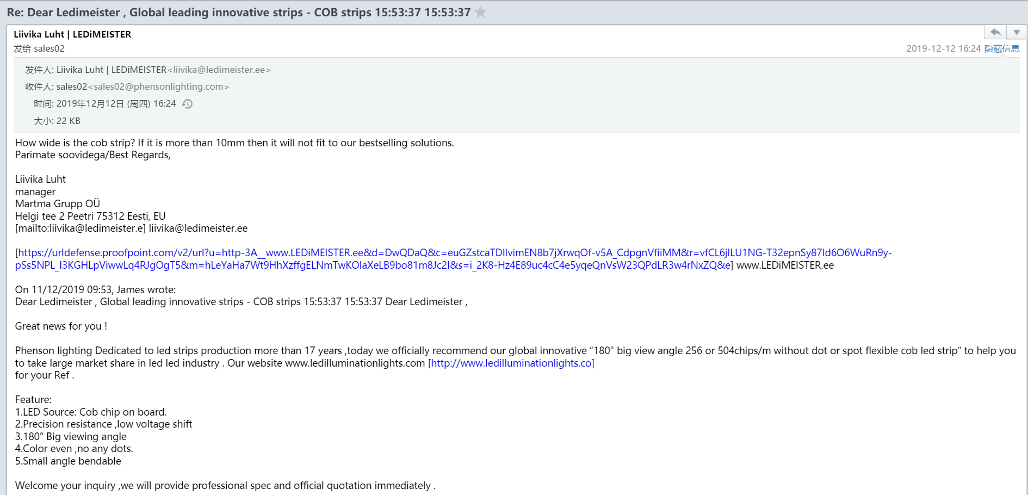1028x495 pixels.
Task: Click the time history clock icon
Action: 188,104
